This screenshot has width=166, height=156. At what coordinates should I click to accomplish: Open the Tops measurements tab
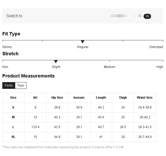[21, 85]
